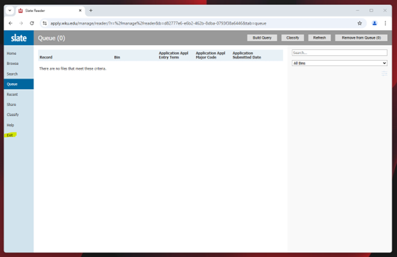Open Browse from the sidebar
The image size is (397, 257).
point(13,64)
